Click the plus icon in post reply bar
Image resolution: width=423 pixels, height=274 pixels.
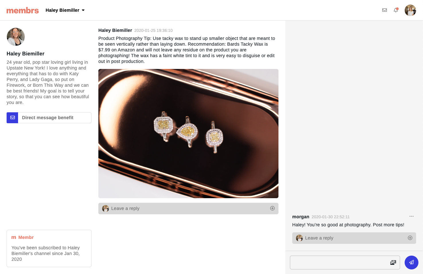(x=272, y=208)
